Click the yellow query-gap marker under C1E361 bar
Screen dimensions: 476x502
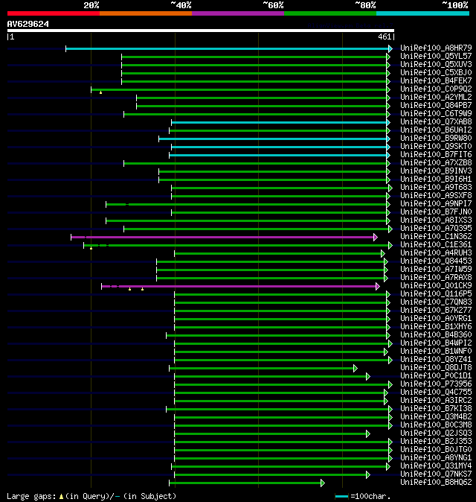(91, 248)
